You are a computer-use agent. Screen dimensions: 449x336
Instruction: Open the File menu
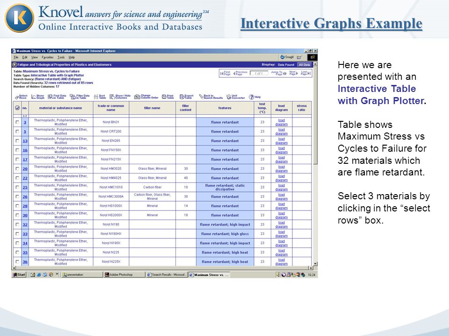[x=16, y=57]
